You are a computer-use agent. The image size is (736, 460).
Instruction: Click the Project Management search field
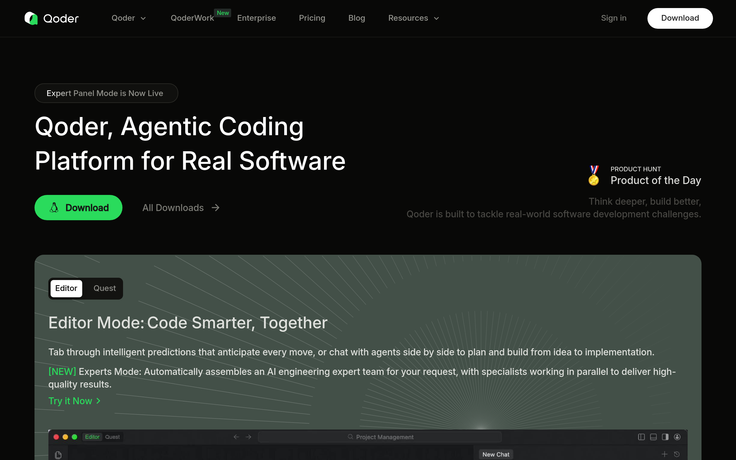coord(380,437)
